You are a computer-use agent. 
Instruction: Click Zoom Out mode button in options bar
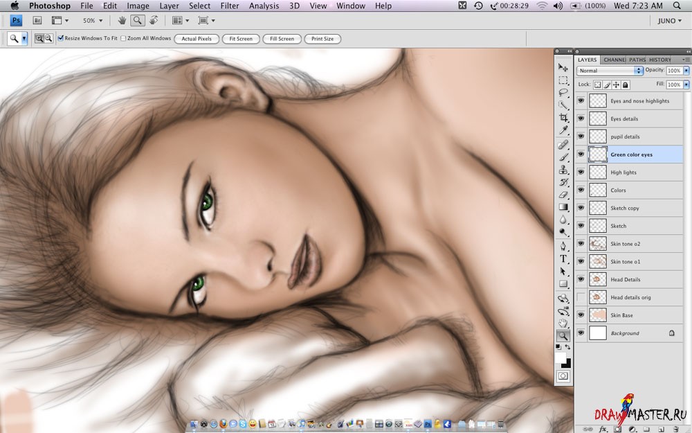click(48, 38)
